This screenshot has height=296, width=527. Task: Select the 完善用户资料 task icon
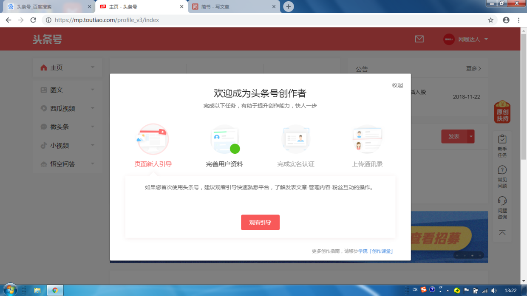click(x=225, y=139)
